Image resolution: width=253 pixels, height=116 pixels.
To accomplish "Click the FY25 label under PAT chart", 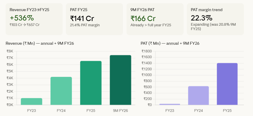I will pyautogui.click(x=227, y=110).
